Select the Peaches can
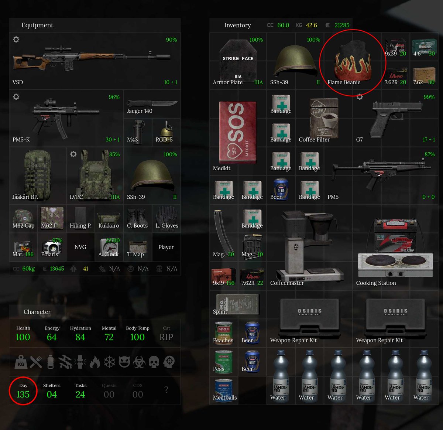This screenshot has width=443, height=430. (x=224, y=333)
